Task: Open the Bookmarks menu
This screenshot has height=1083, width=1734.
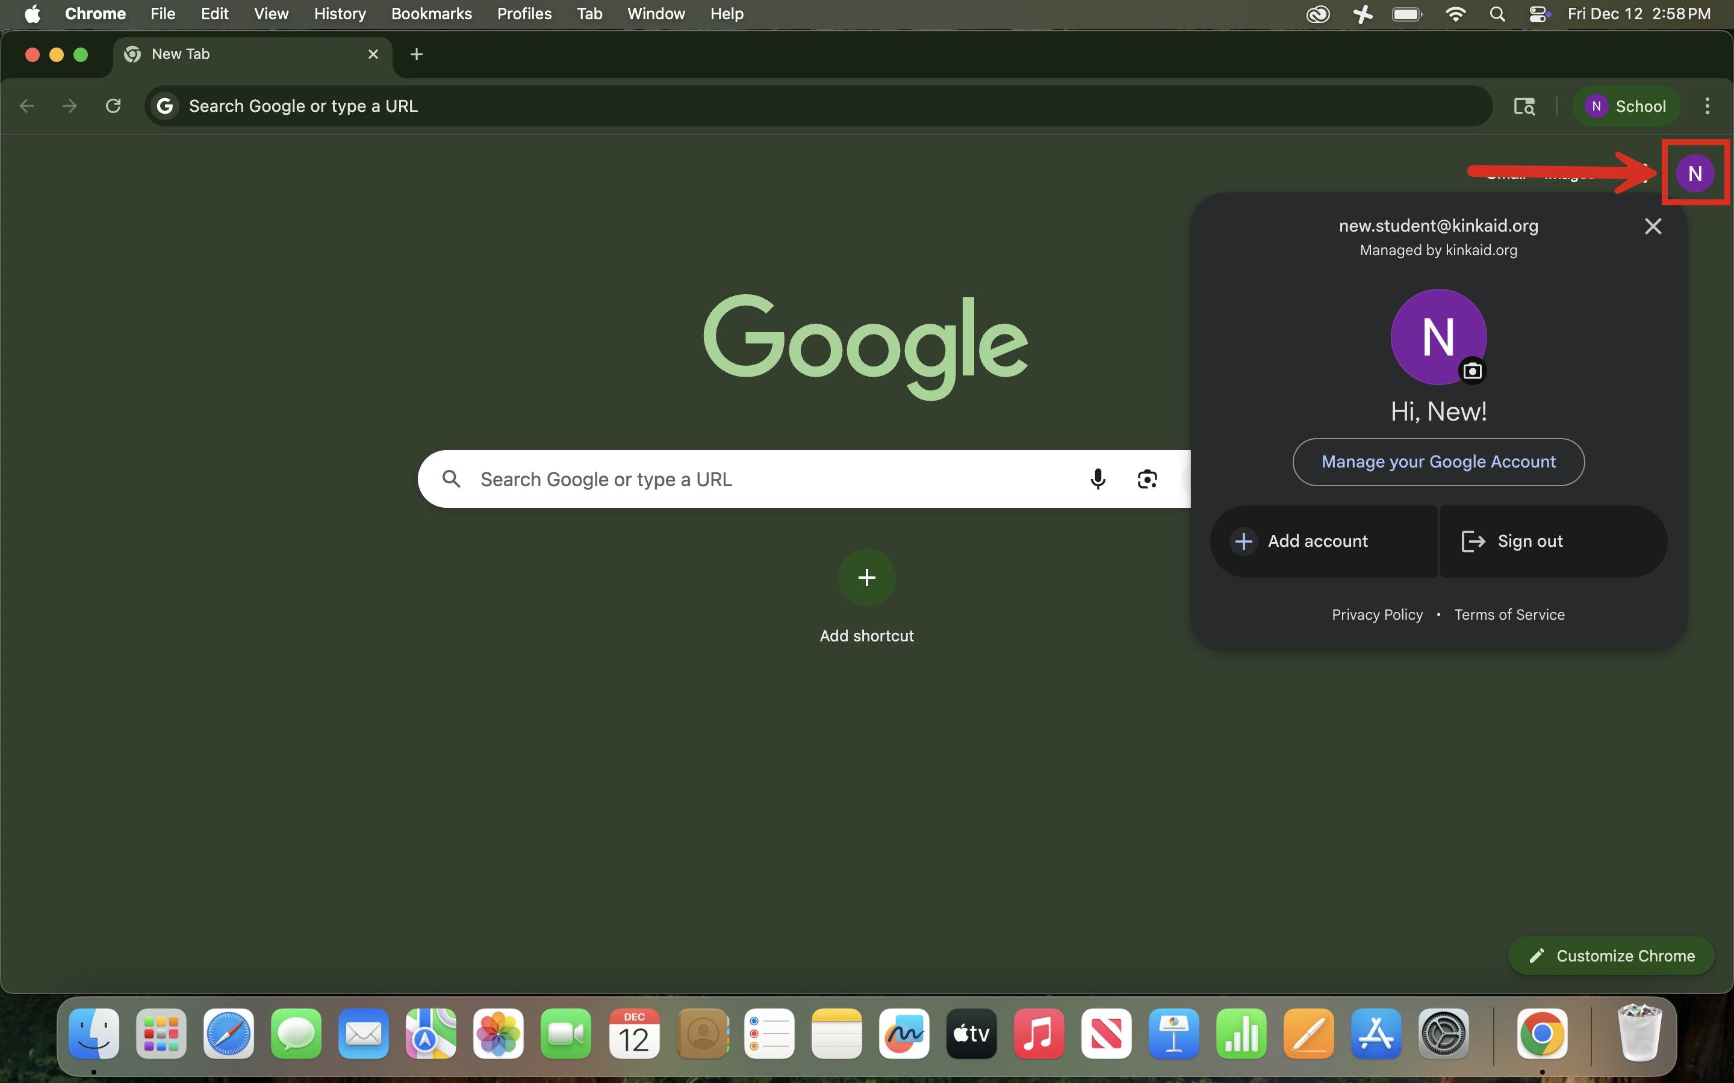Action: click(430, 14)
